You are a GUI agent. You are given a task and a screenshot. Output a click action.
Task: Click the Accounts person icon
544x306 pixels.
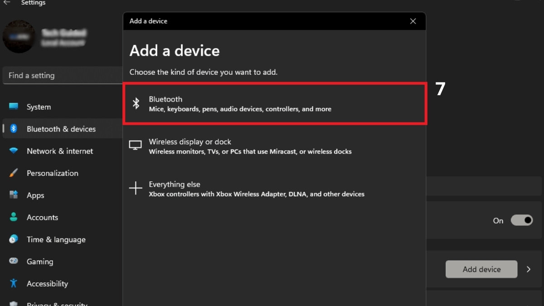click(x=14, y=217)
